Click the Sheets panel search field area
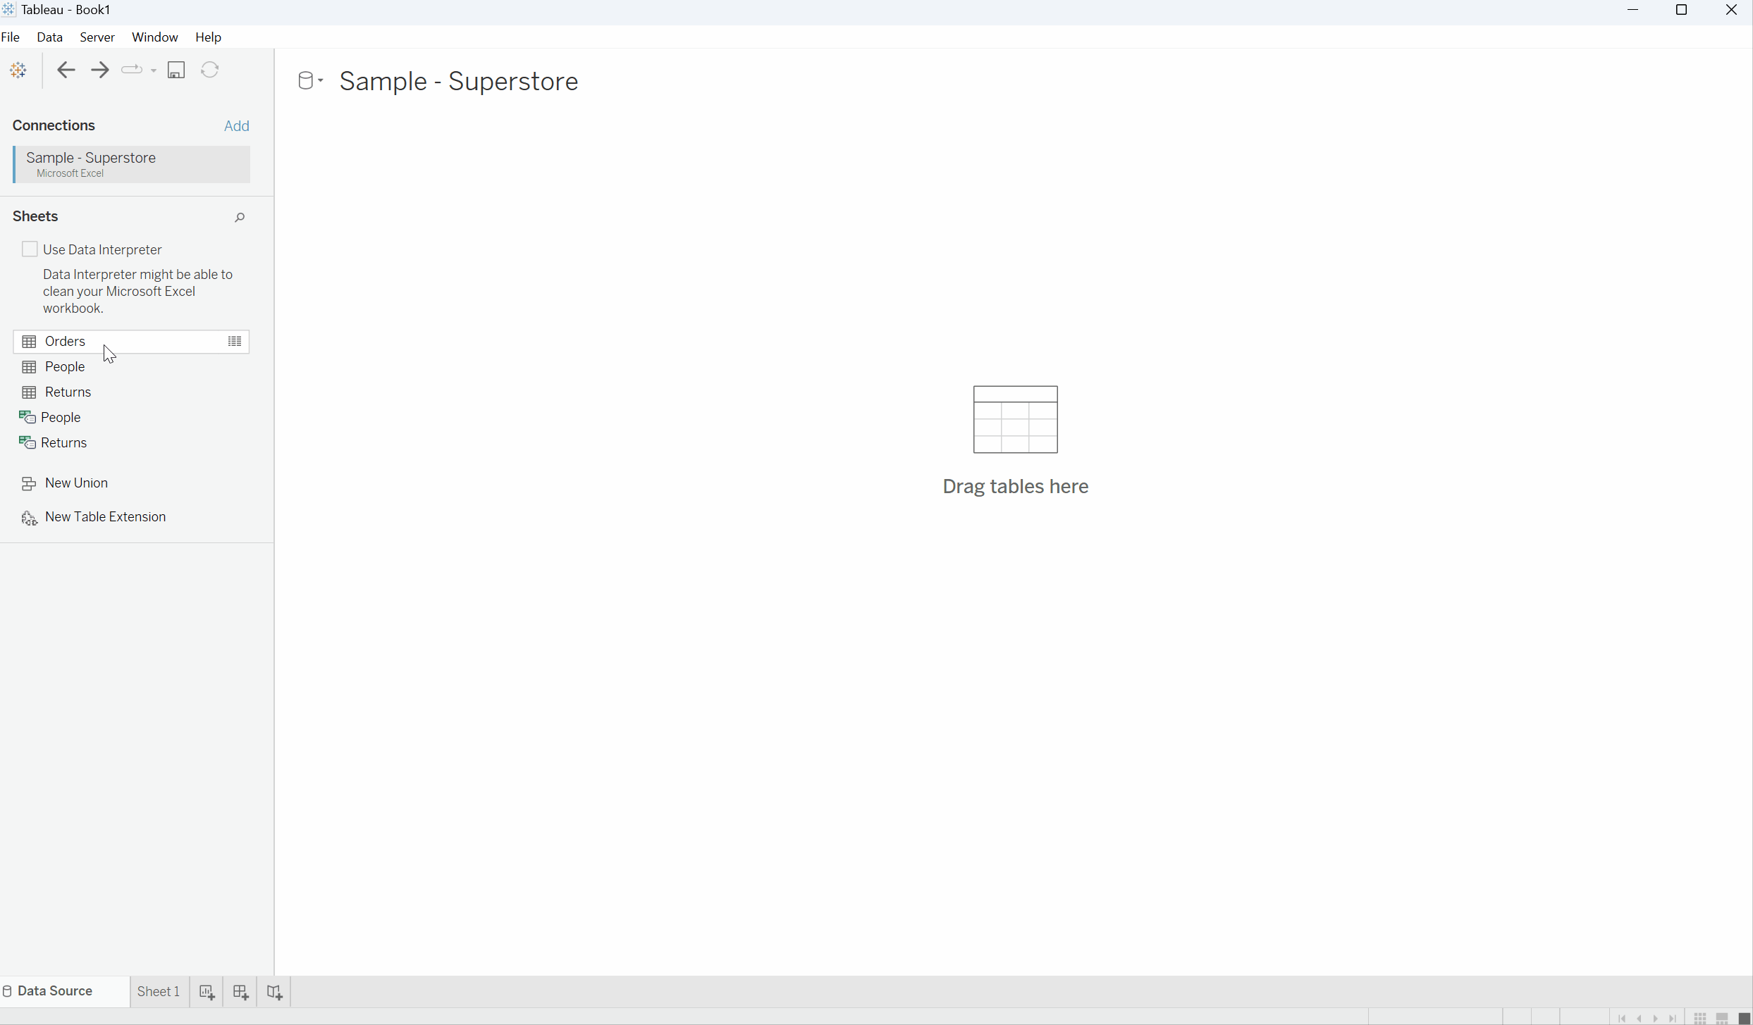The height and width of the screenshot is (1025, 1753). point(240,216)
